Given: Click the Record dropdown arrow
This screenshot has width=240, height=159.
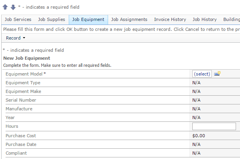Looking at the screenshot, I should point(24,38).
